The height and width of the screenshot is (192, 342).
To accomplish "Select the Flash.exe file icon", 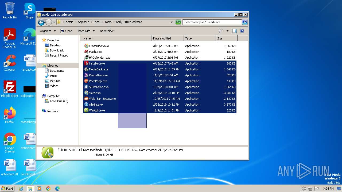I will pyautogui.click(x=86, y=52).
